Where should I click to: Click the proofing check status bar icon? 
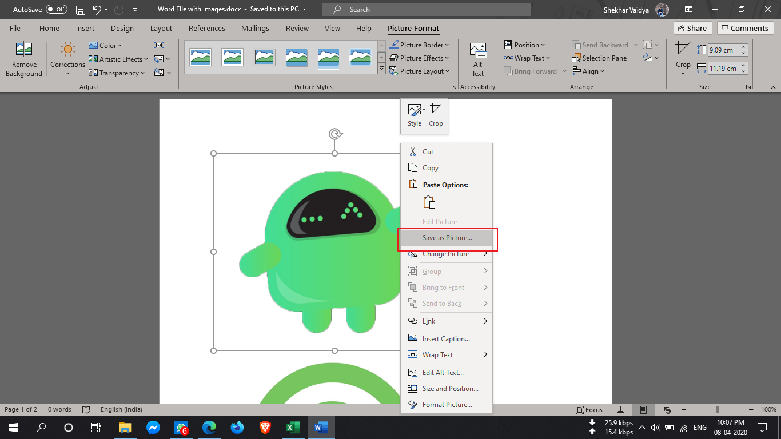[86, 410]
